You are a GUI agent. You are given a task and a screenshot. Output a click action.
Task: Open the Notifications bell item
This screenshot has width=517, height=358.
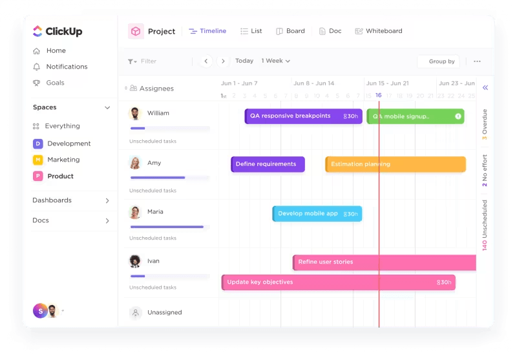(60, 67)
